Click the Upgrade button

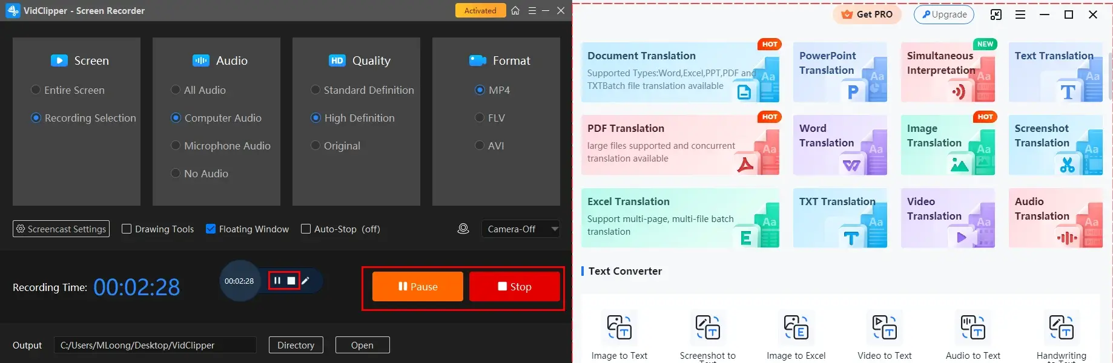(x=944, y=15)
